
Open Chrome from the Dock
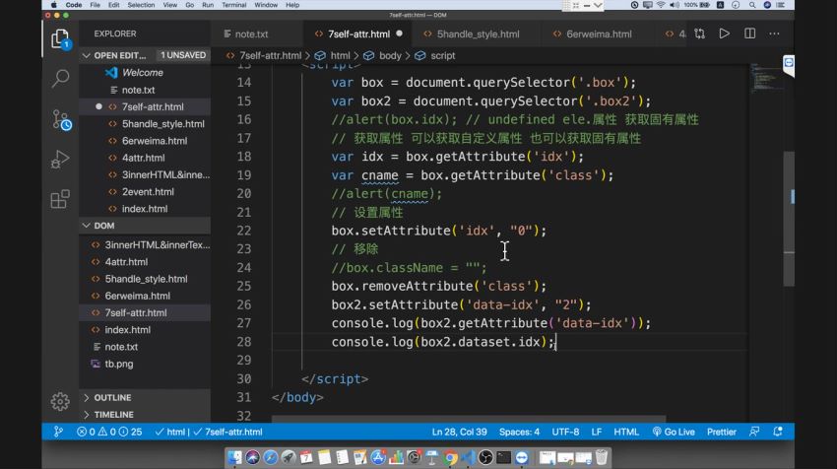[450, 457]
